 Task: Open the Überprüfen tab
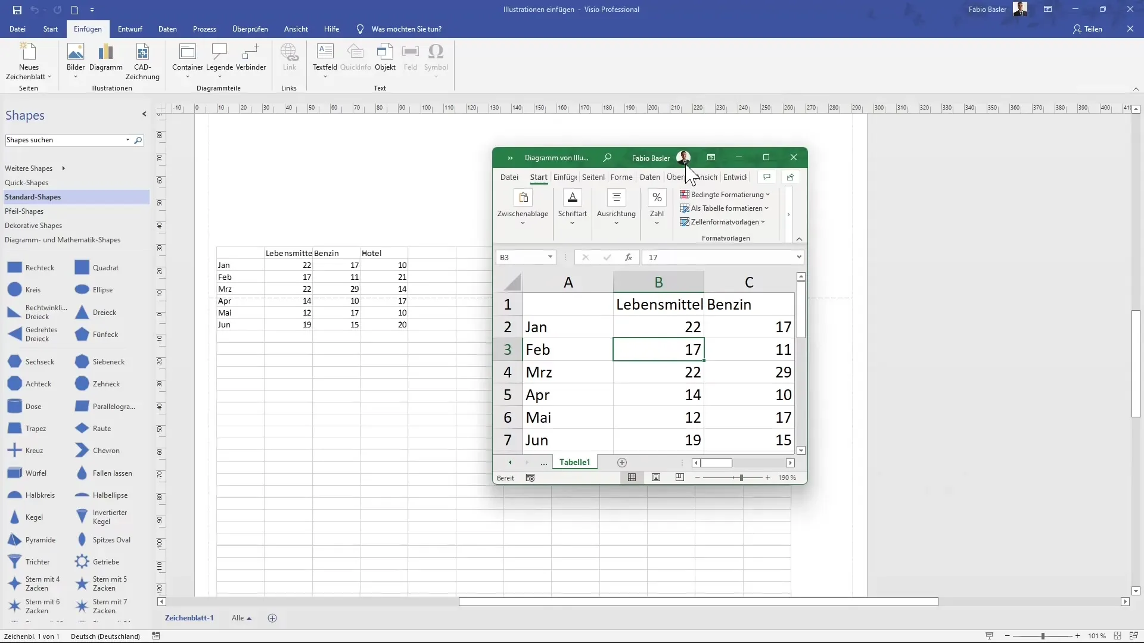coord(250,29)
